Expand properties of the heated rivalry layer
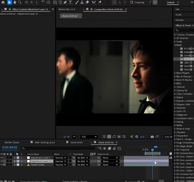The width and height of the screenshot is (194, 182). 15,165
